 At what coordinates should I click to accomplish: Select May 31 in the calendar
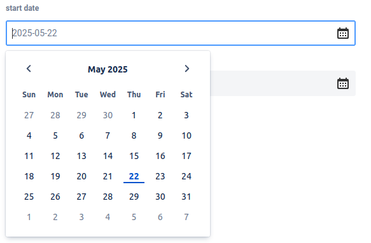[186, 197]
